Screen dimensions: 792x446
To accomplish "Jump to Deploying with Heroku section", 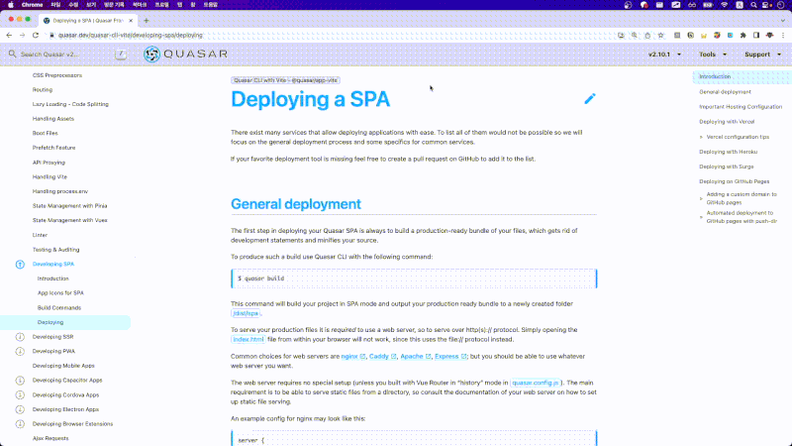I will pyautogui.click(x=728, y=152).
